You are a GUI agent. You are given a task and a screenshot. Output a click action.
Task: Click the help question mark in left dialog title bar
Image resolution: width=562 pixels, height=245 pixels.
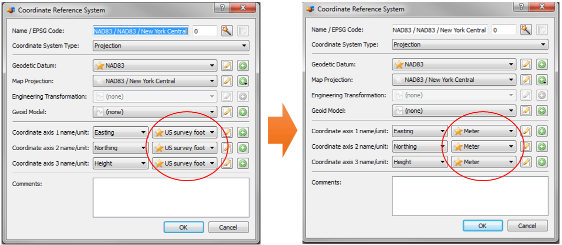click(222, 8)
